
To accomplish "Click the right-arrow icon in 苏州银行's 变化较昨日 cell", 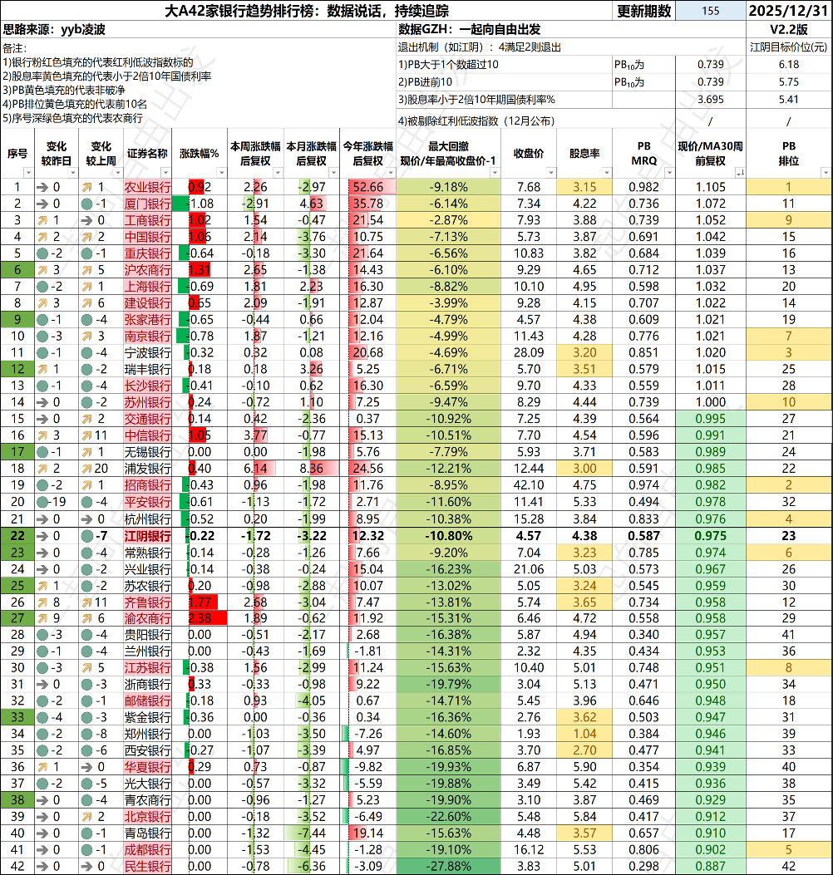I will click(x=42, y=402).
